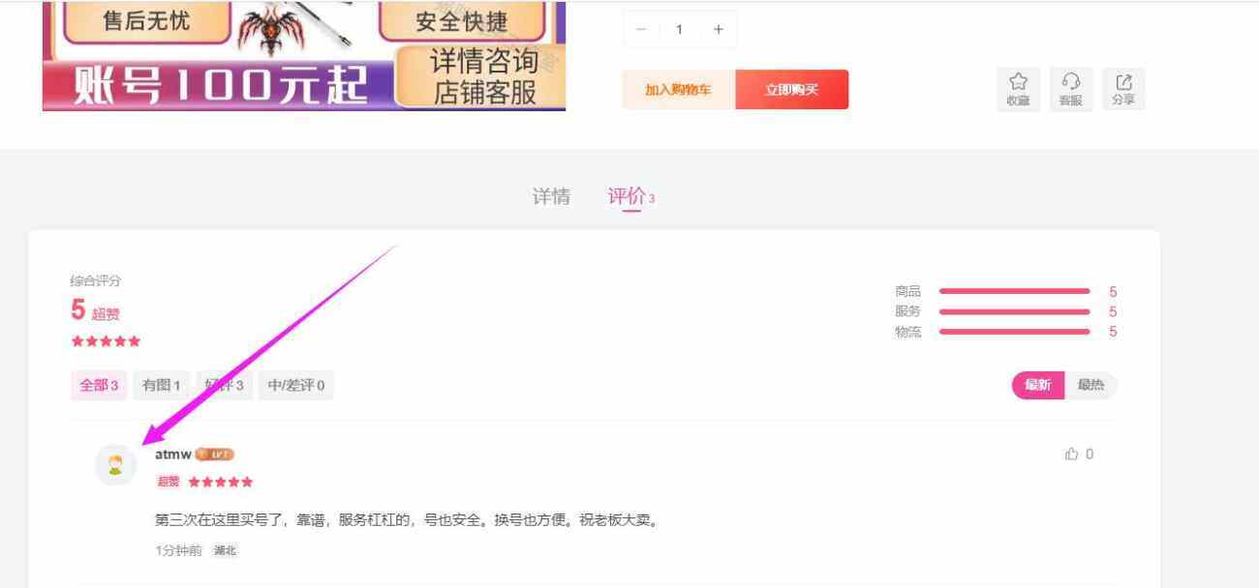Click the quantity input field showing 1
Viewport: 1259px width, 588px height.
click(679, 29)
